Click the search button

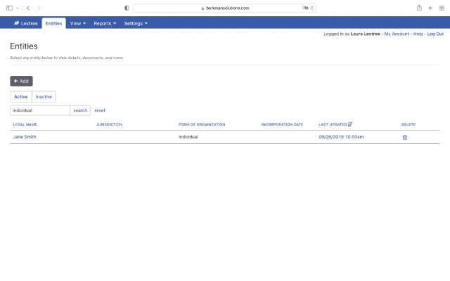click(80, 110)
